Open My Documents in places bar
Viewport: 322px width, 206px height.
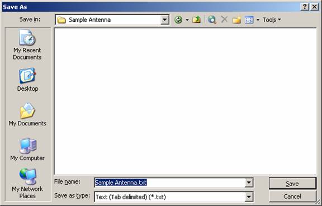point(27,115)
